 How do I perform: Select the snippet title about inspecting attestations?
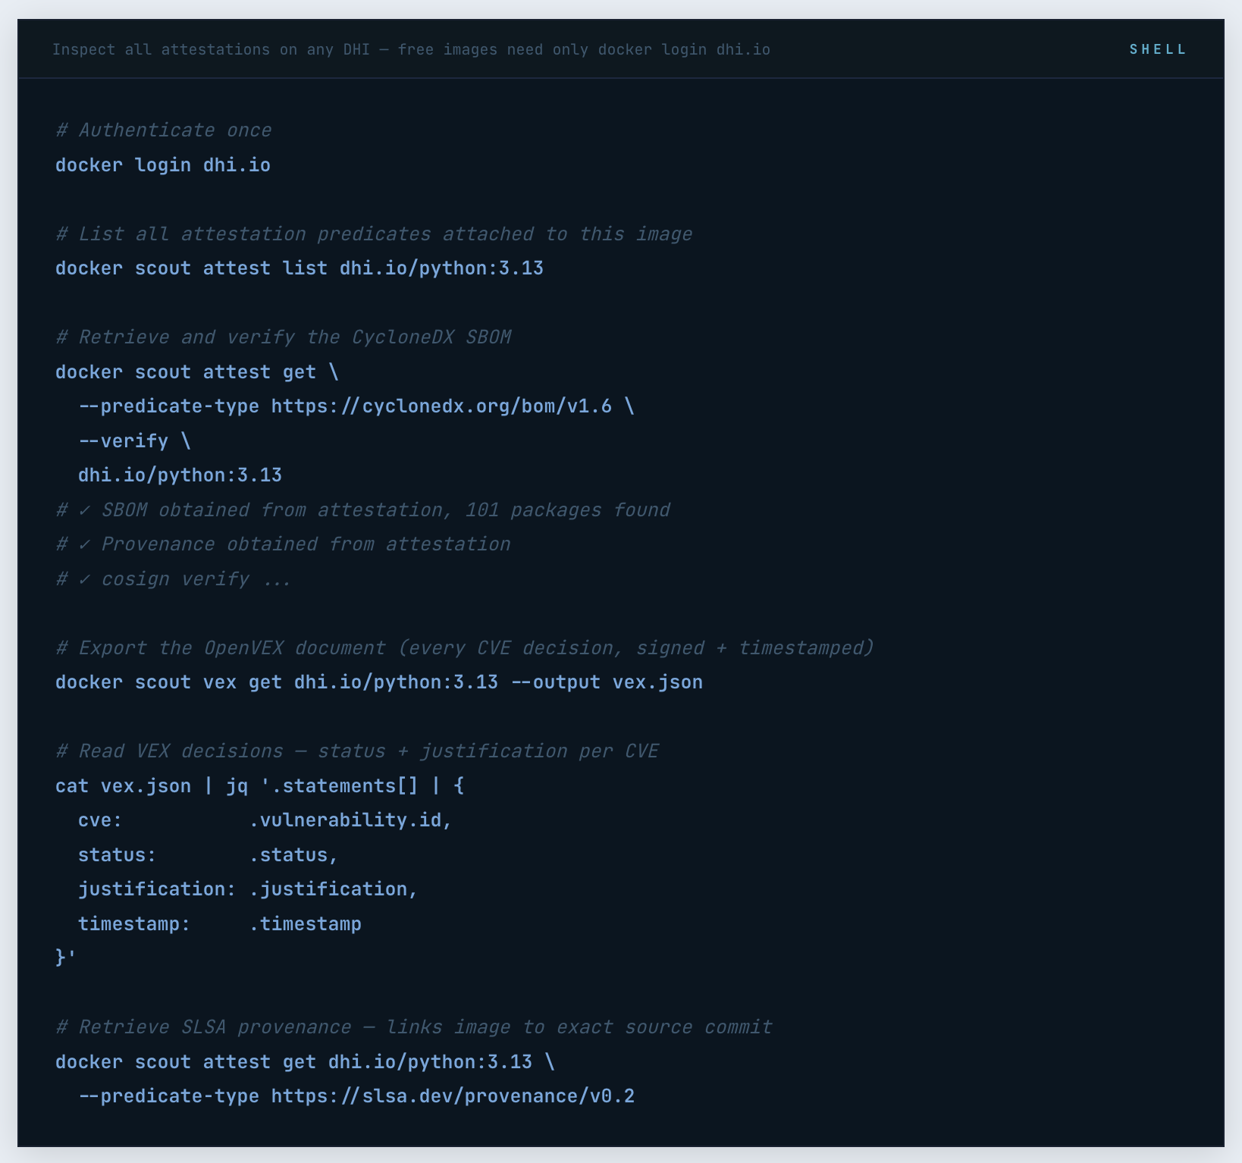pos(412,49)
